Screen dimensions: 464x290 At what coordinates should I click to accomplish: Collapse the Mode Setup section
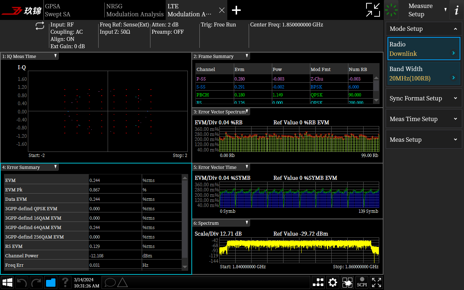pos(424,29)
